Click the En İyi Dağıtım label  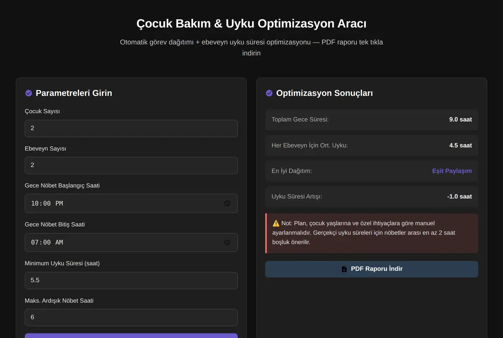[x=292, y=171]
